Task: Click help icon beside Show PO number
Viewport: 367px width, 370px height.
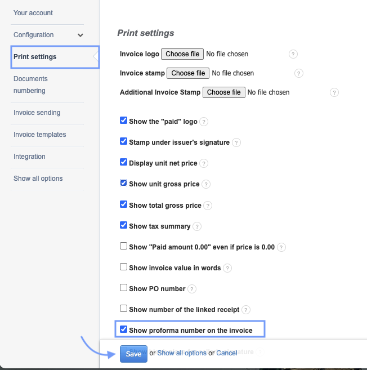Action: click(x=192, y=289)
